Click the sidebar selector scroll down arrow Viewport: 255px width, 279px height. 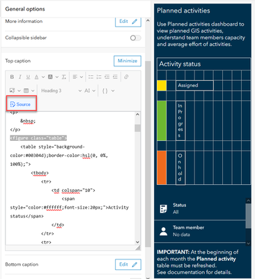pyautogui.click(x=248, y=243)
